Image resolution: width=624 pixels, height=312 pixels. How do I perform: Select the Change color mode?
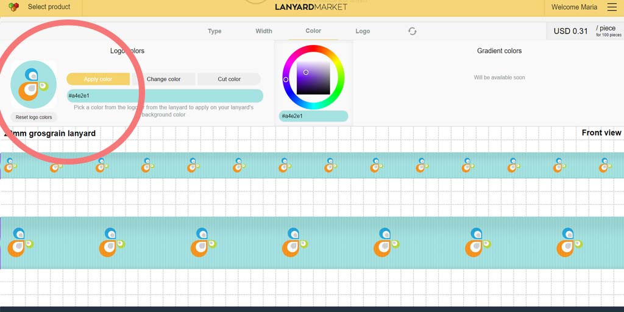pos(163,79)
